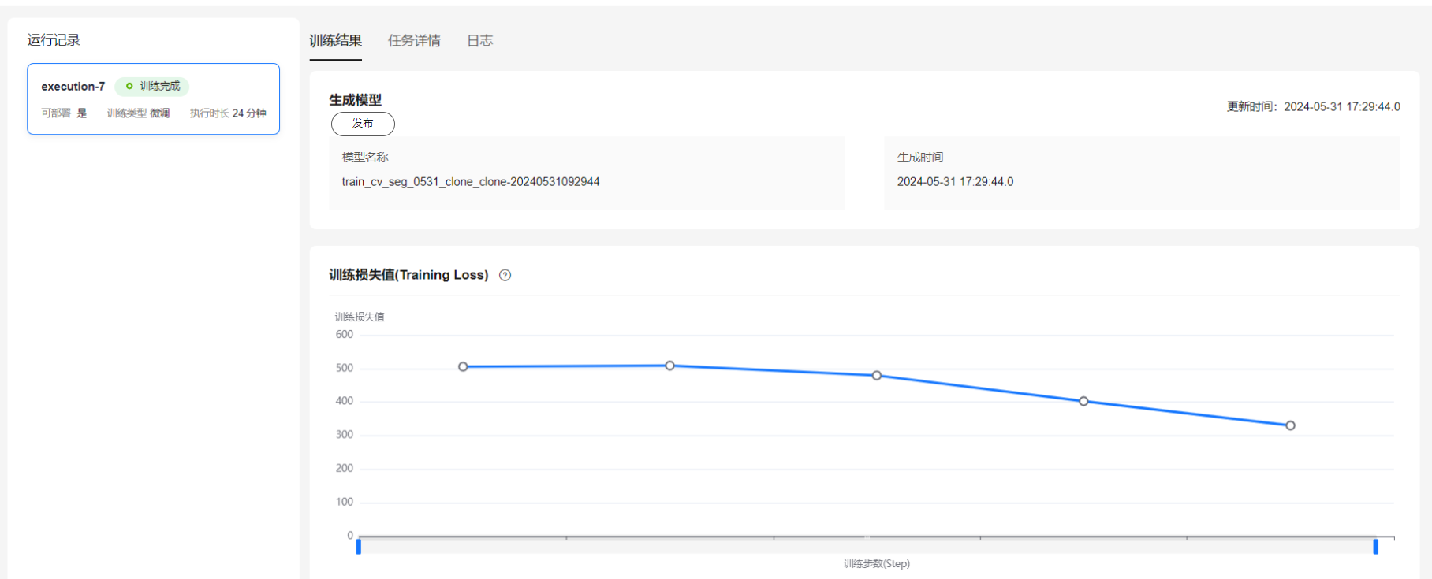
Task: Click the 训练步数(Step) axis label
Action: (876, 564)
